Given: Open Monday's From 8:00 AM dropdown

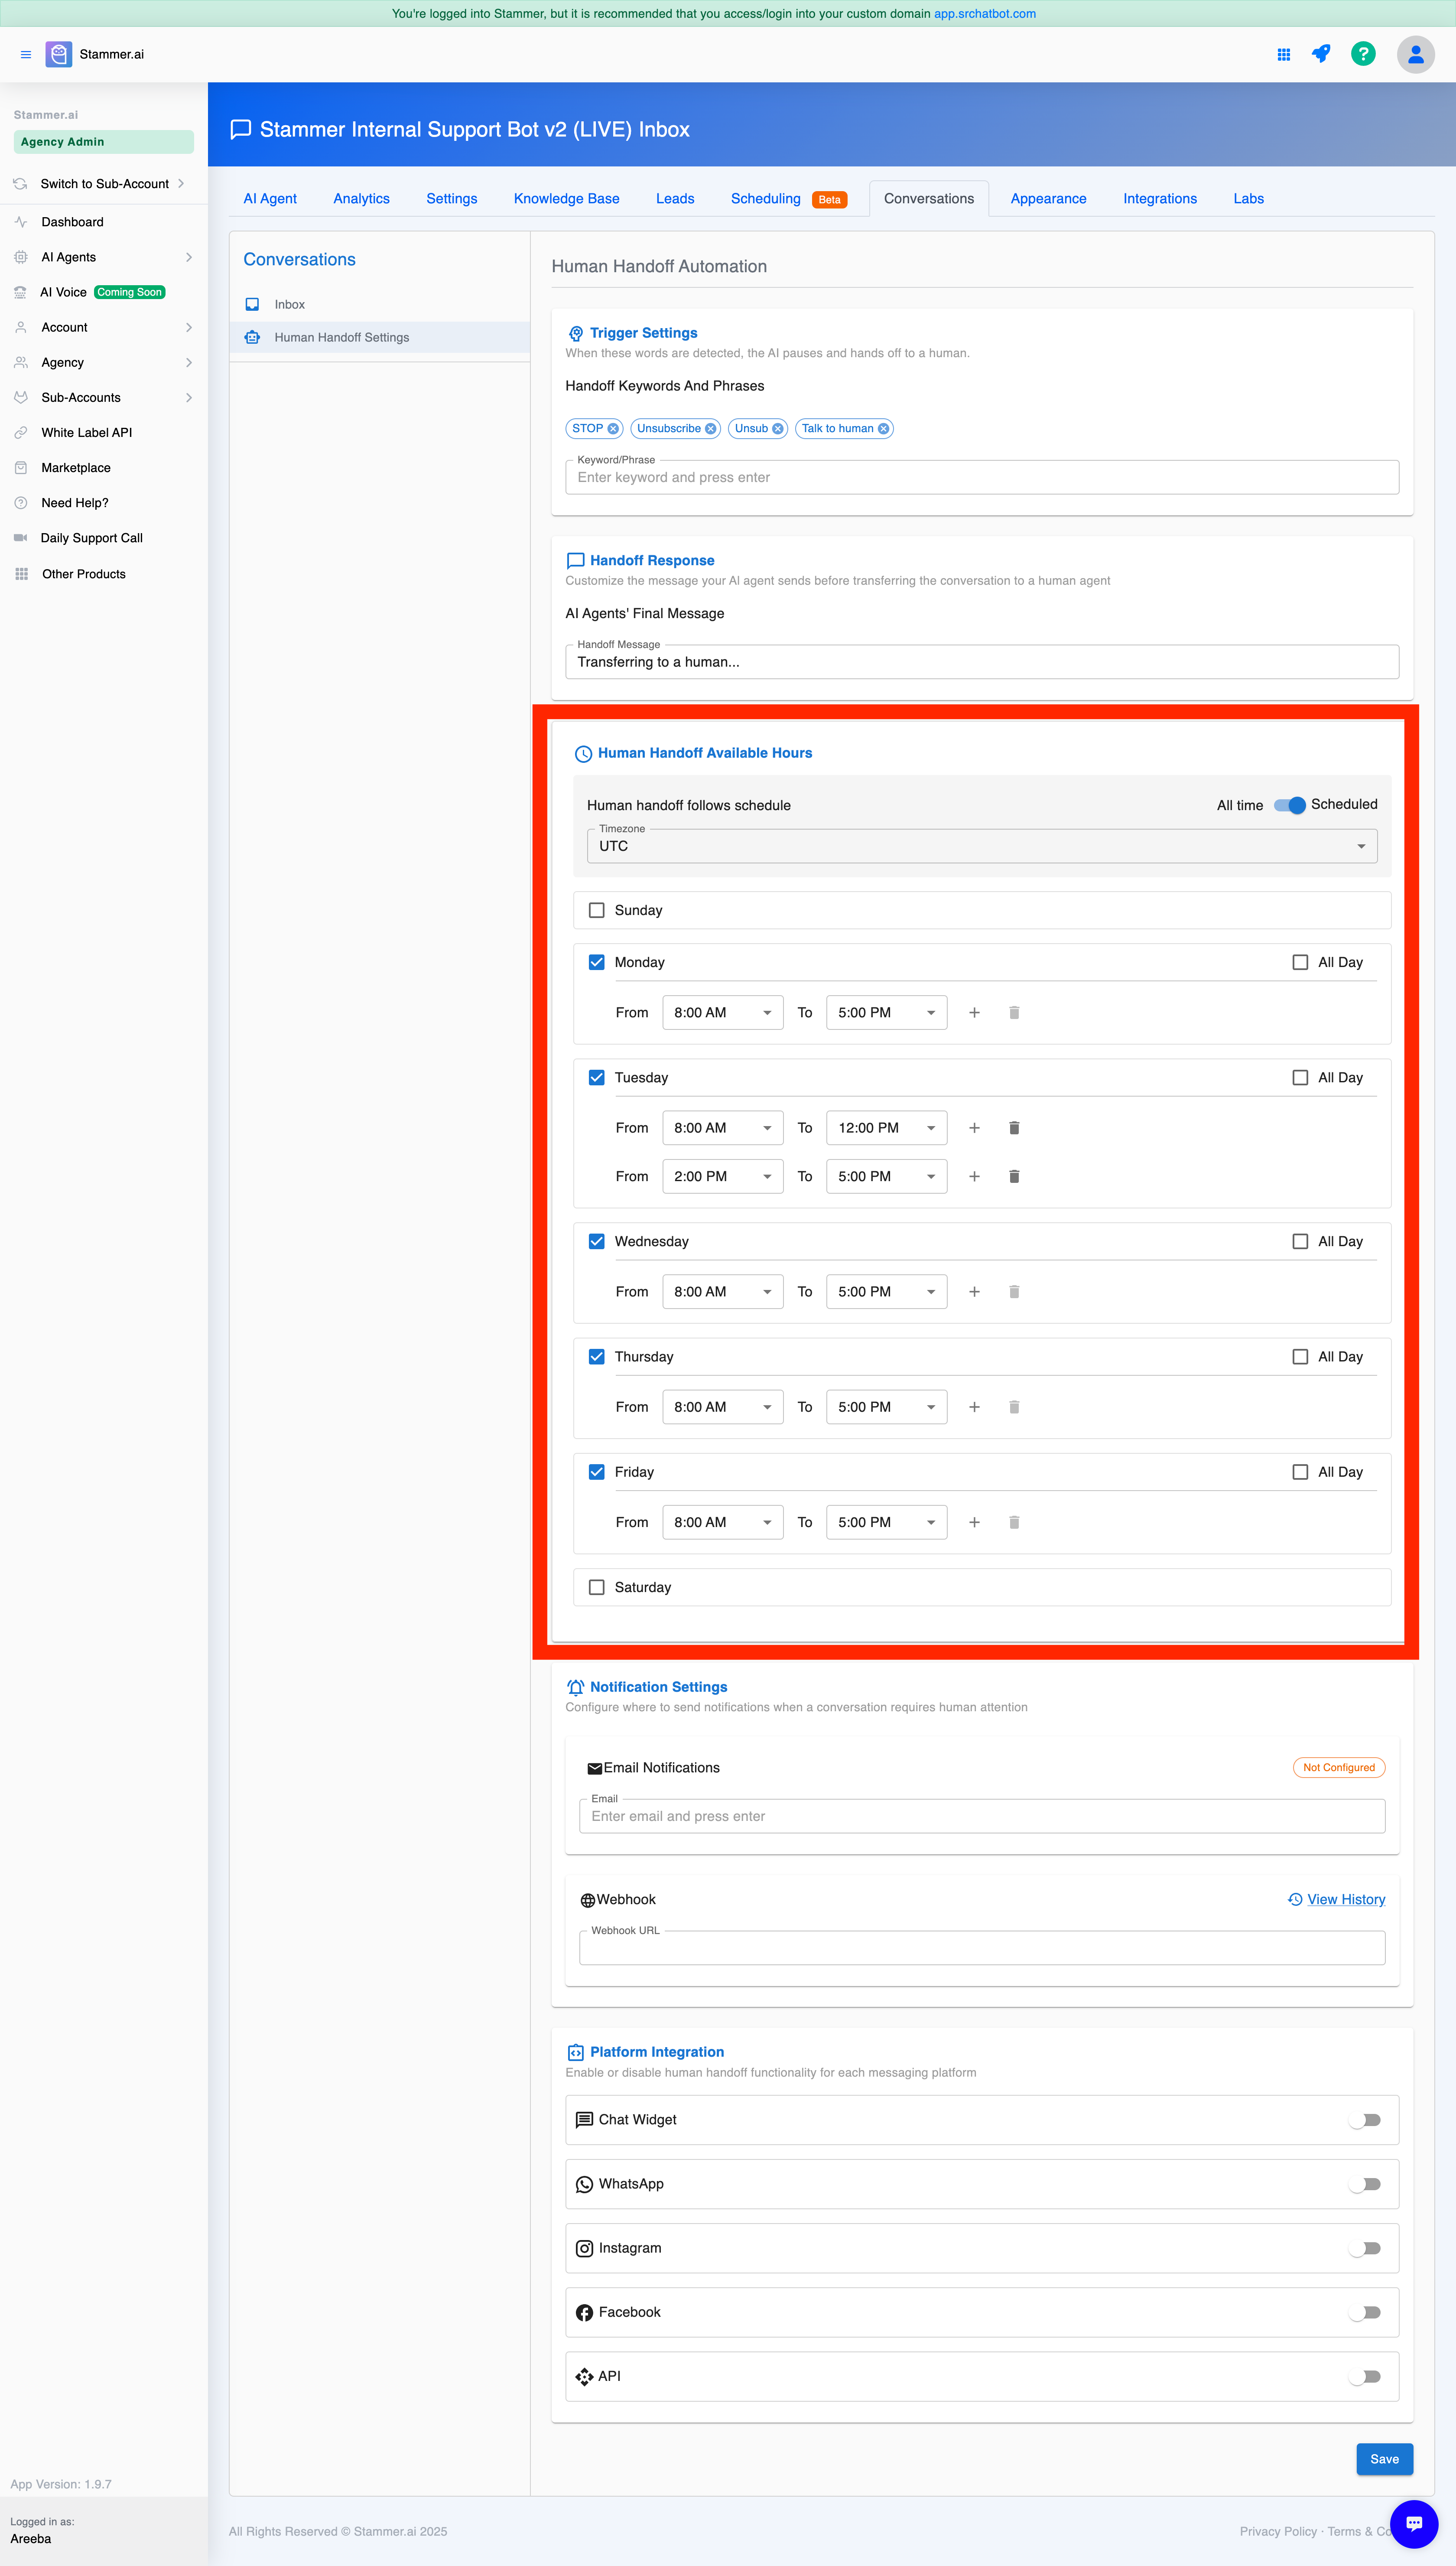Looking at the screenshot, I should [722, 1013].
